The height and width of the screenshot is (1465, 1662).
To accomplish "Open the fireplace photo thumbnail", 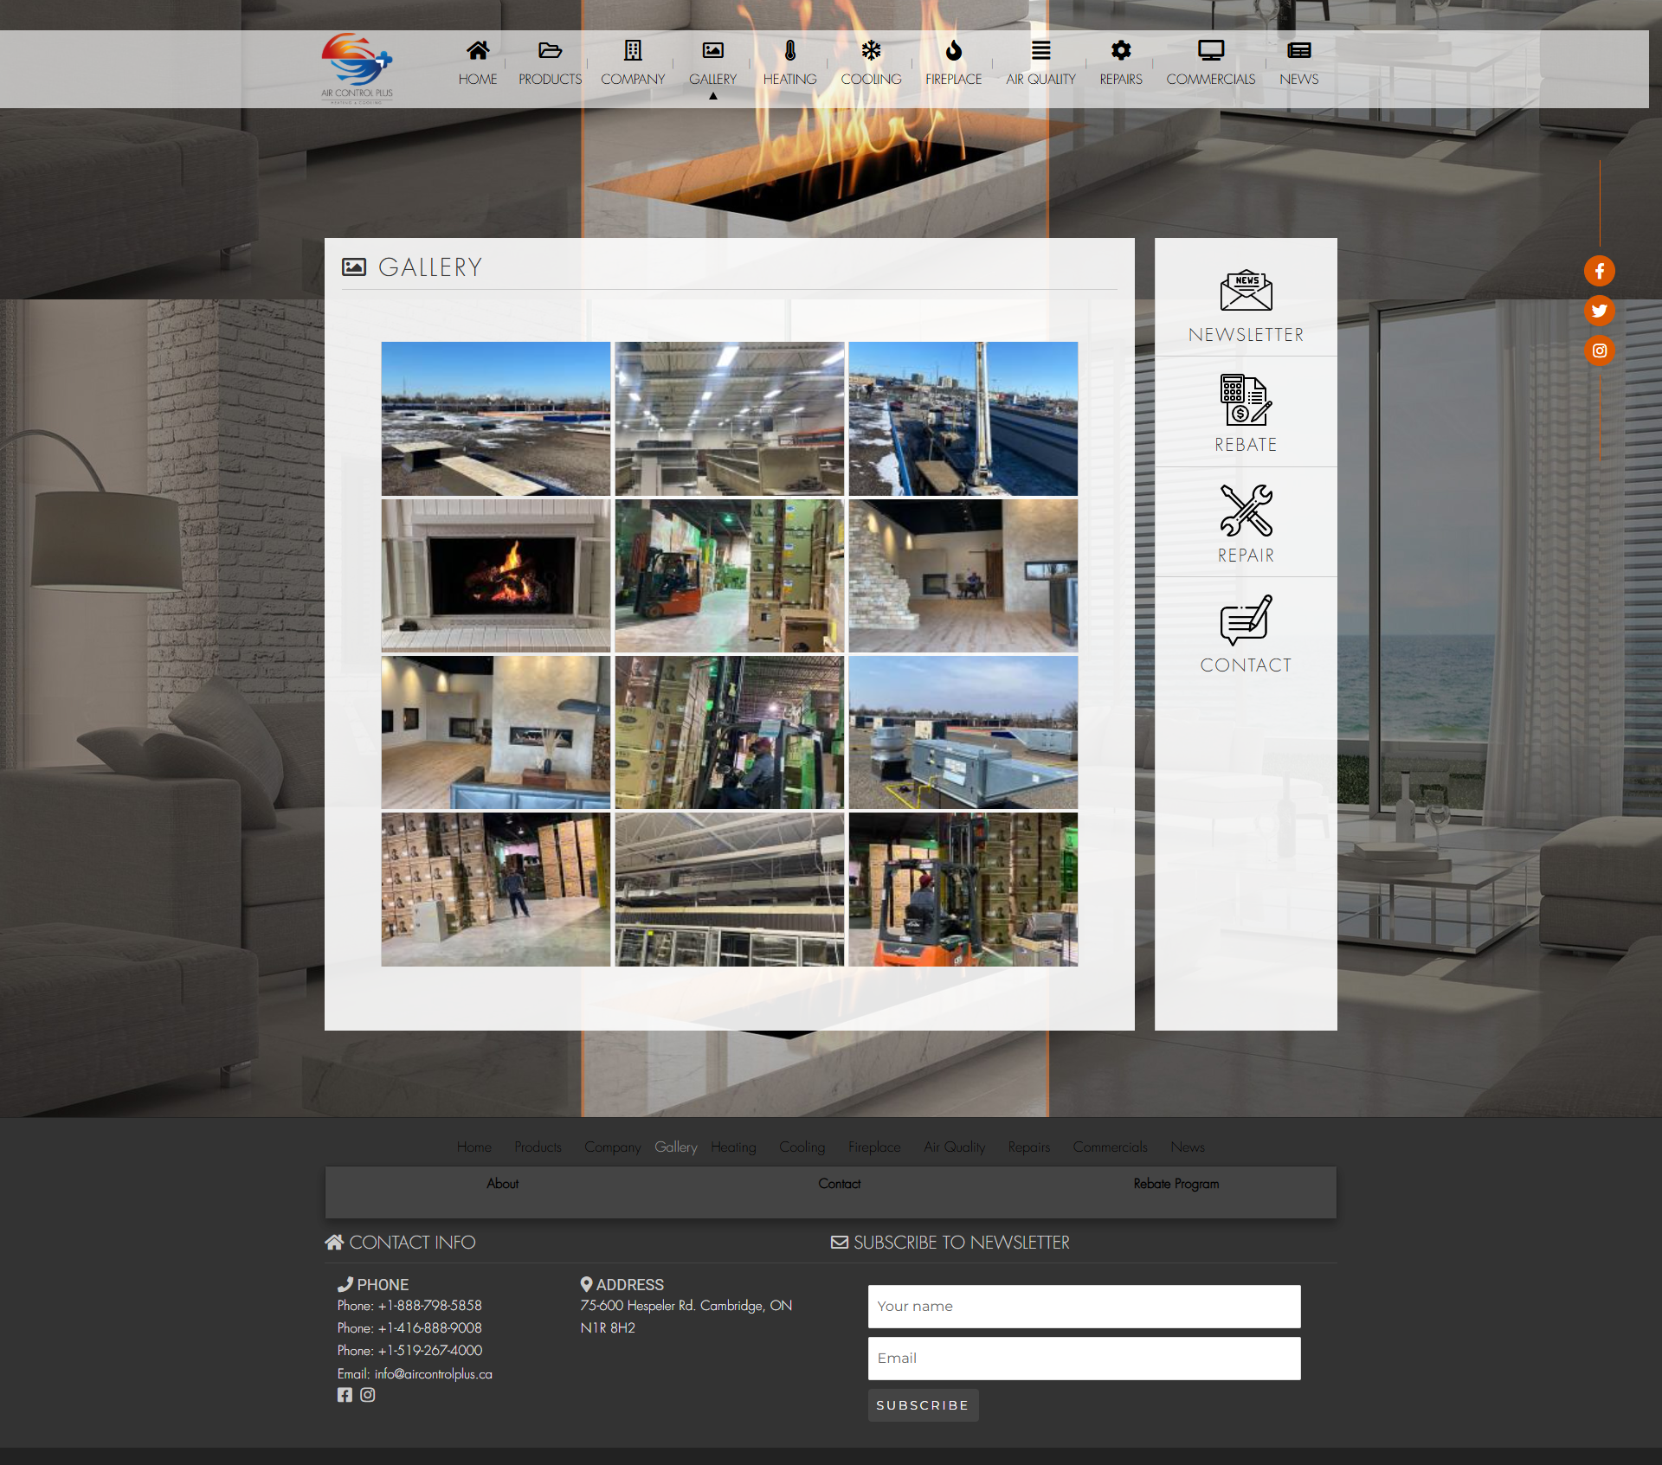I will click(495, 575).
